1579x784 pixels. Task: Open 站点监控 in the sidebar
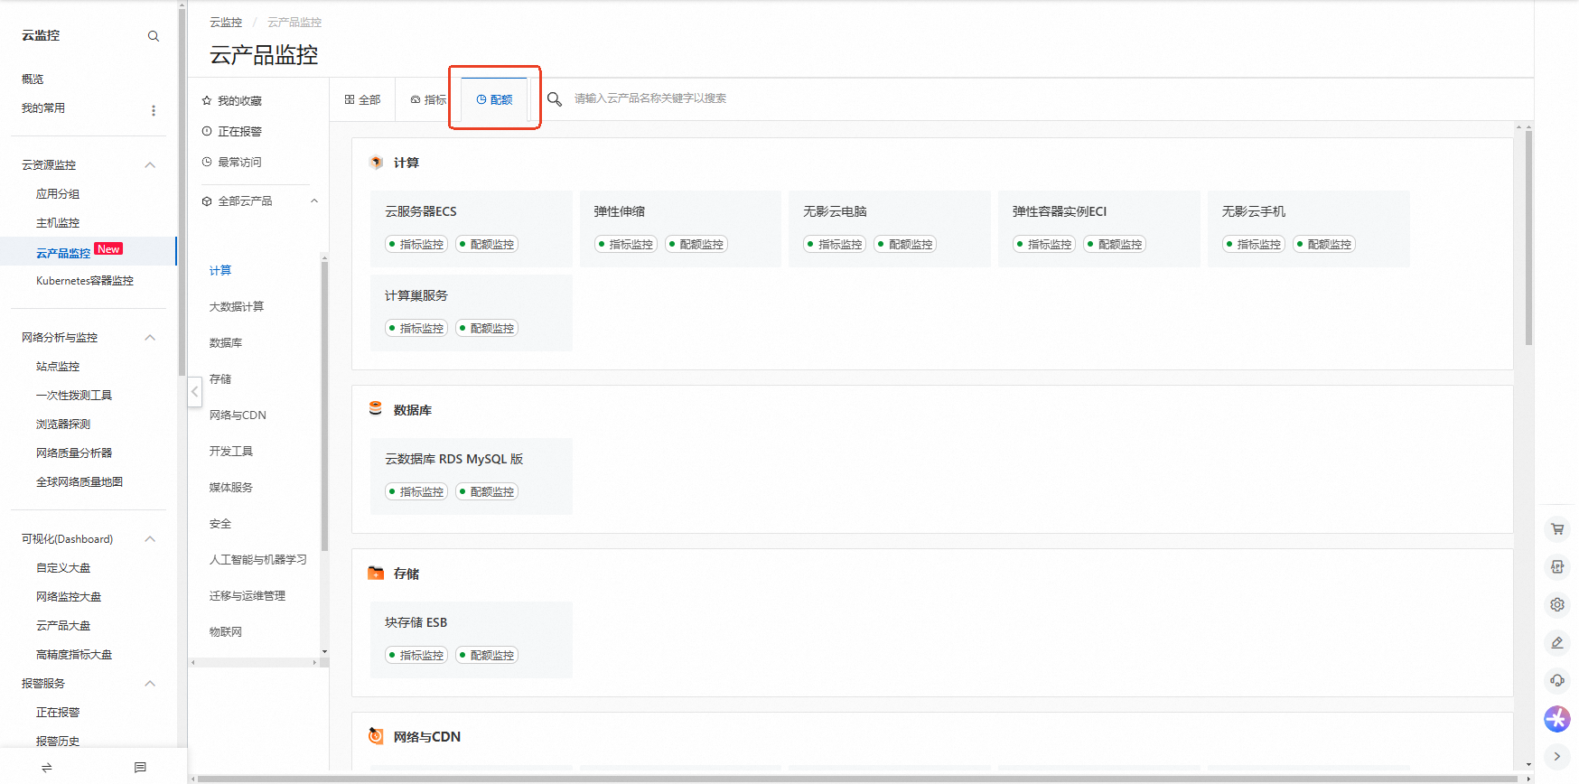click(x=58, y=367)
